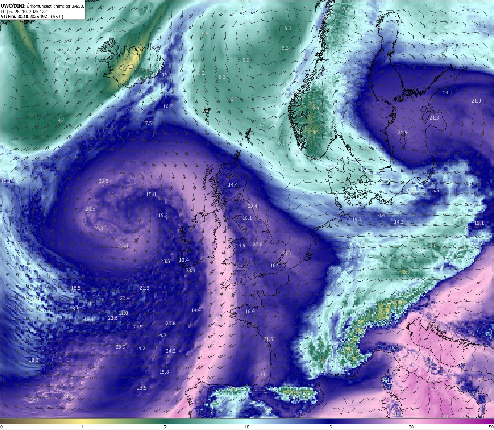Click the 39.5 value label

click(447, 417)
